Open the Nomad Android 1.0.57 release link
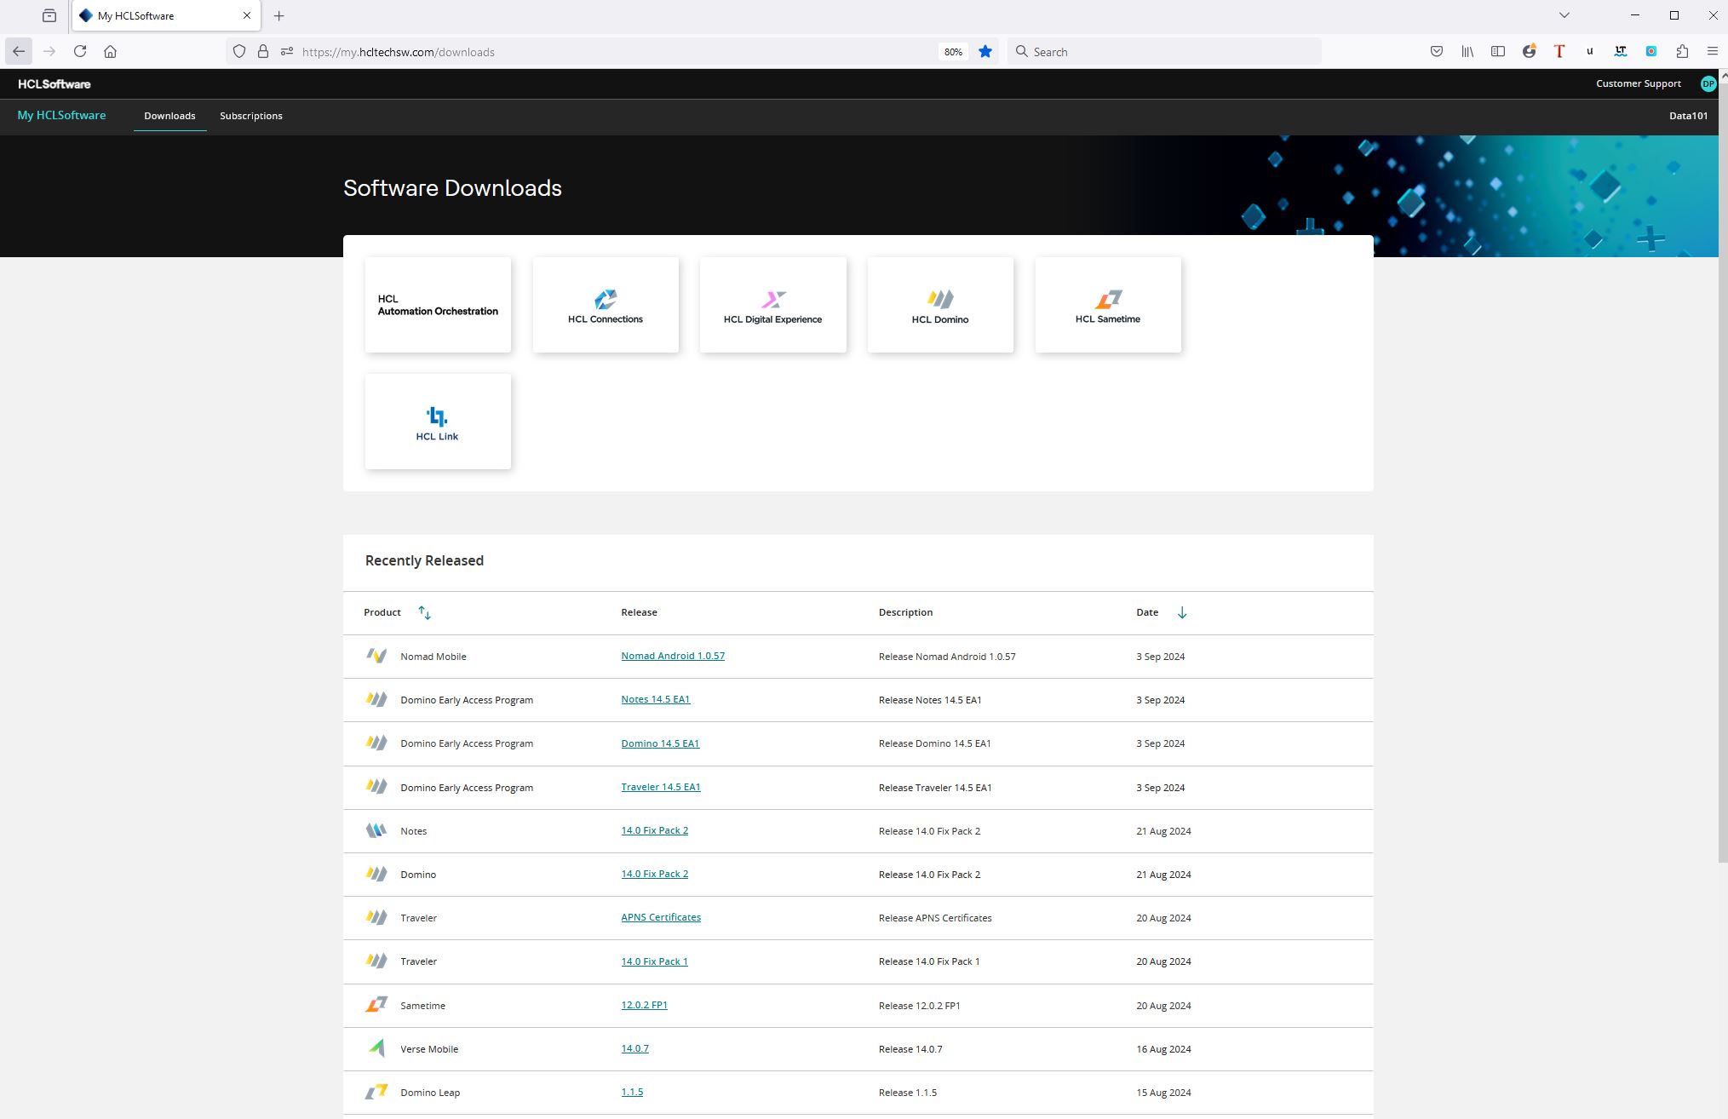 click(673, 656)
